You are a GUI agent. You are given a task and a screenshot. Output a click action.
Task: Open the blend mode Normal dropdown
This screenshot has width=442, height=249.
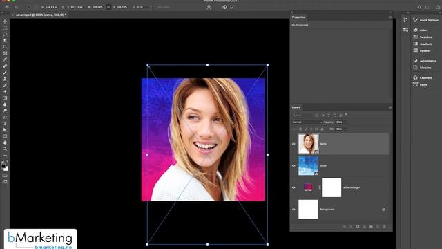[x=307, y=122]
